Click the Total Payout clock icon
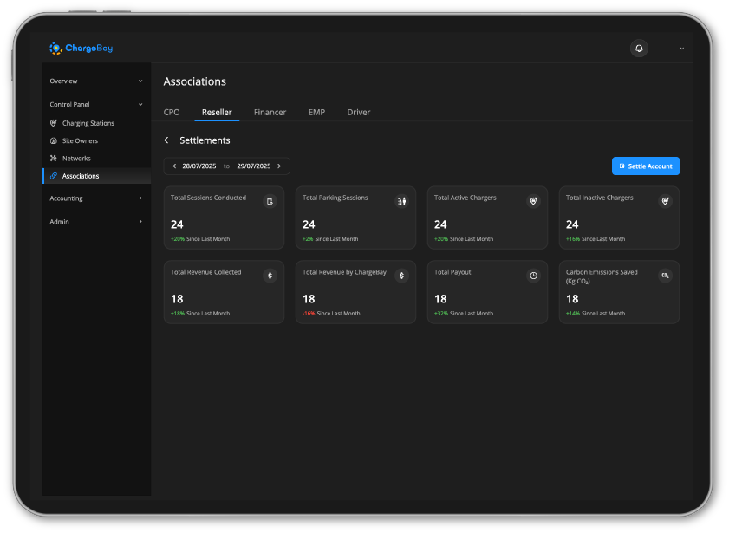This screenshot has width=729, height=533. (534, 276)
